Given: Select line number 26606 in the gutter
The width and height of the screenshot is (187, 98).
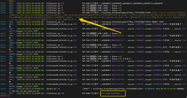Looking at the screenshot, I should [x=3, y=13].
